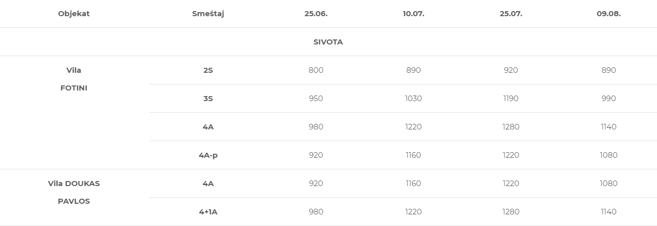657x226 pixels.
Task: Click the Smeštaj column header
Action: click(208, 14)
